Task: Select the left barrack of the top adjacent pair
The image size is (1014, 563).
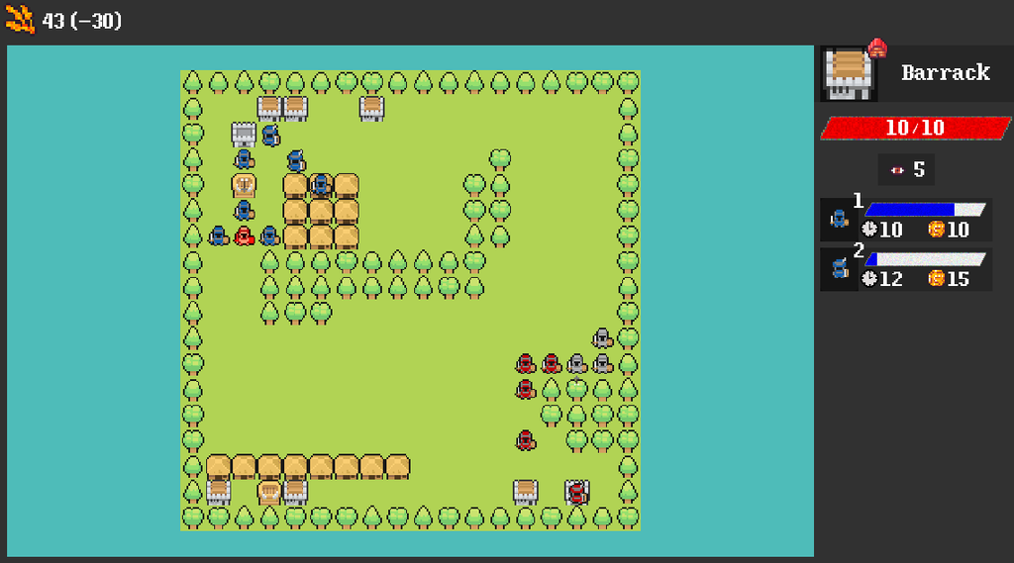Action: [x=269, y=109]
